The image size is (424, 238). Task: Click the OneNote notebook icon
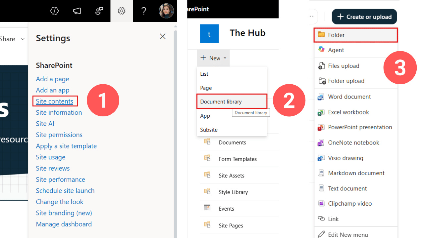pos(321,143)
